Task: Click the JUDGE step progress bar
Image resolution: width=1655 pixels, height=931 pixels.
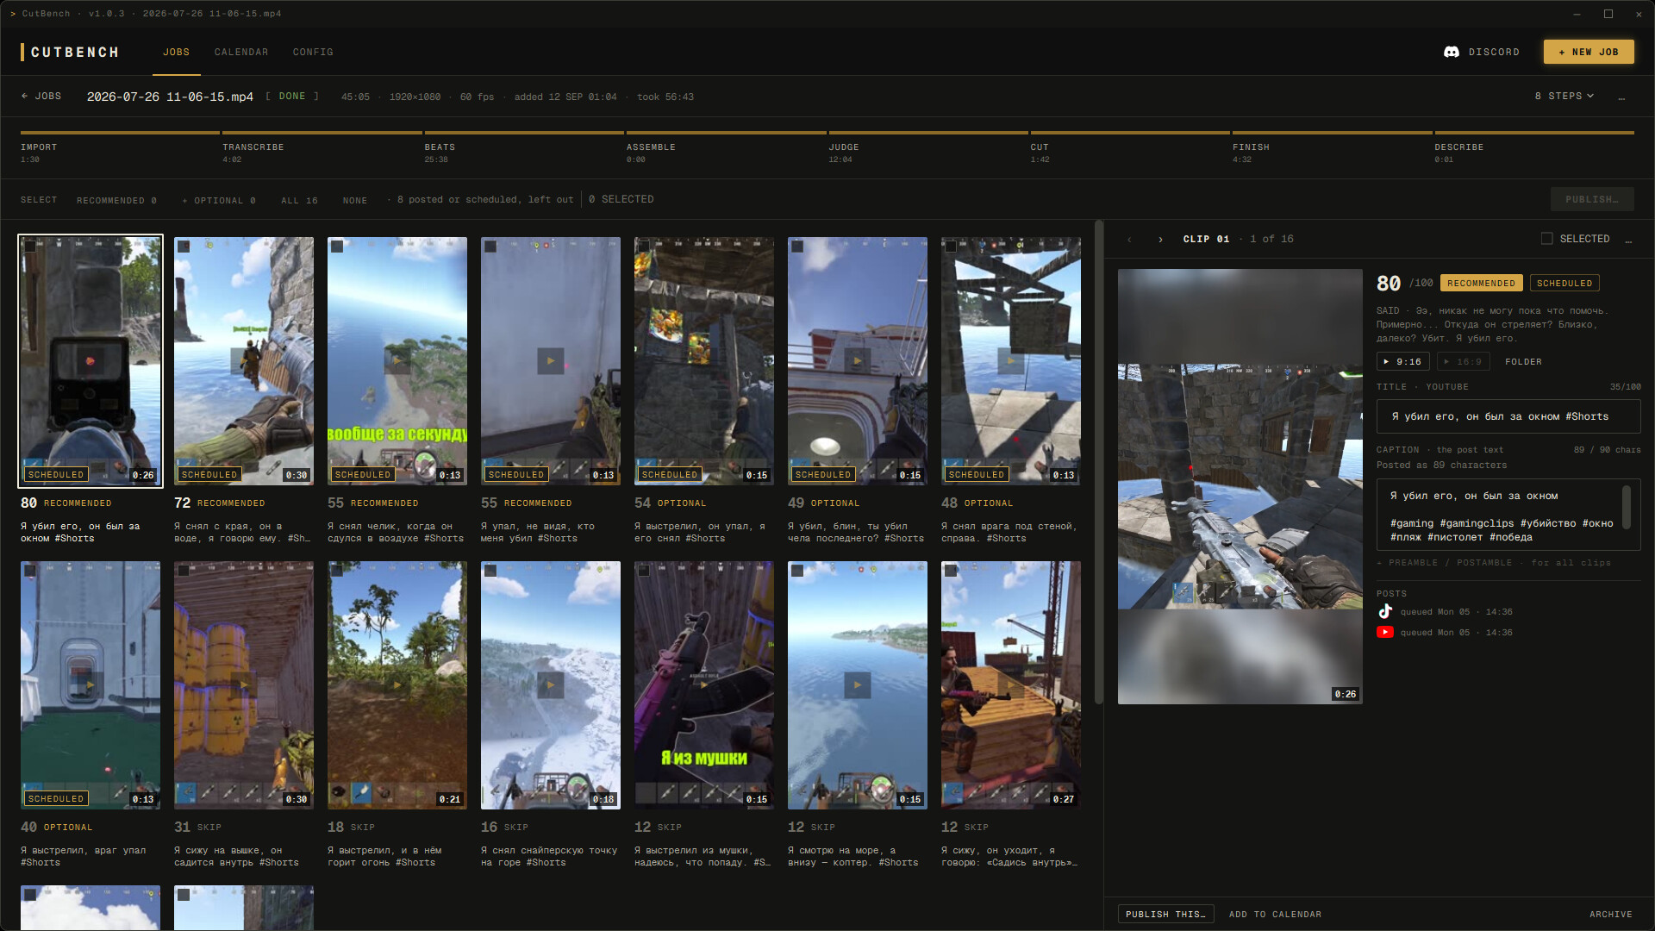Action: [928, 133]
